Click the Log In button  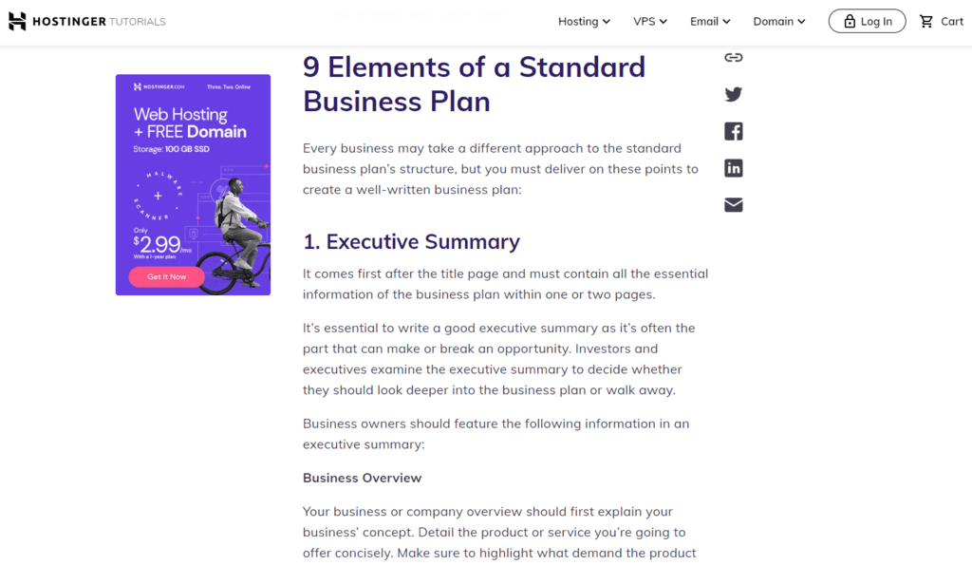coord(867,21)
